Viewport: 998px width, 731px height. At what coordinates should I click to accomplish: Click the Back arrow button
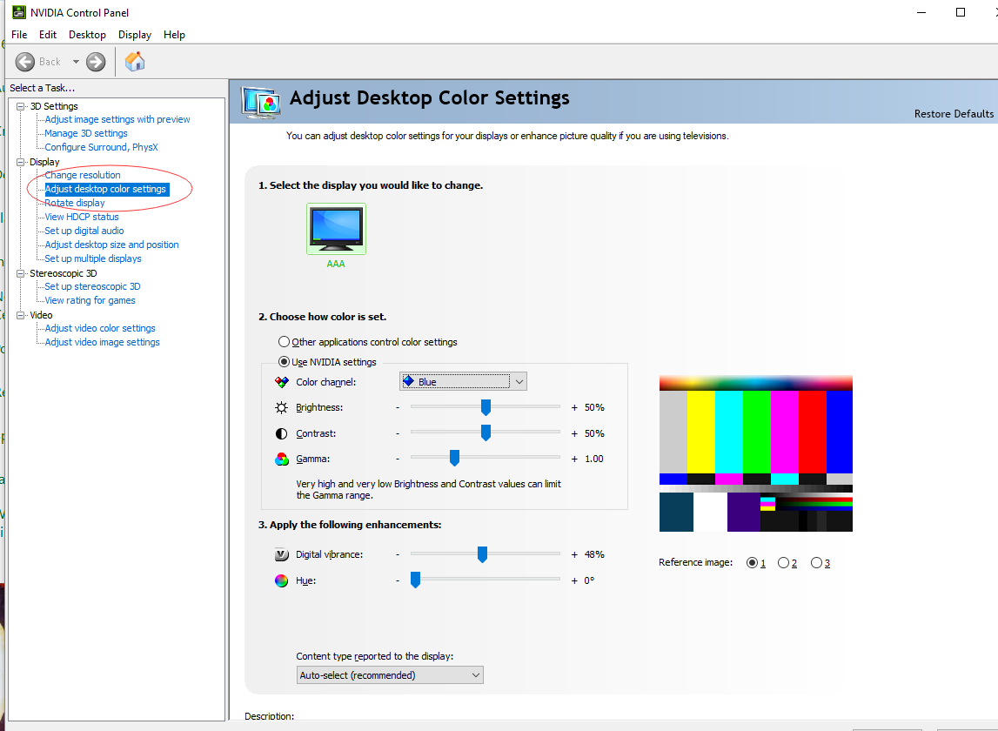tap(25, 62)
